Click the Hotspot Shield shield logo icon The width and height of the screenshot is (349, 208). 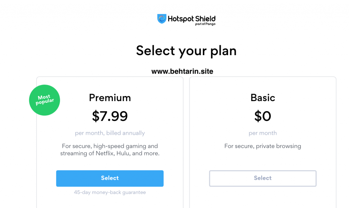tap(162, 19)
